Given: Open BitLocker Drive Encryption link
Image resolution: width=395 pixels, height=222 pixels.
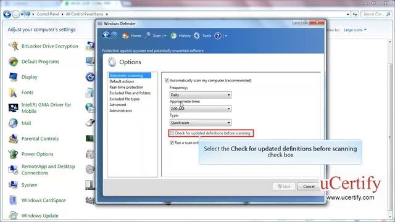Looking at the screenshot, I should pyautogui.click(x=49, y=46).
